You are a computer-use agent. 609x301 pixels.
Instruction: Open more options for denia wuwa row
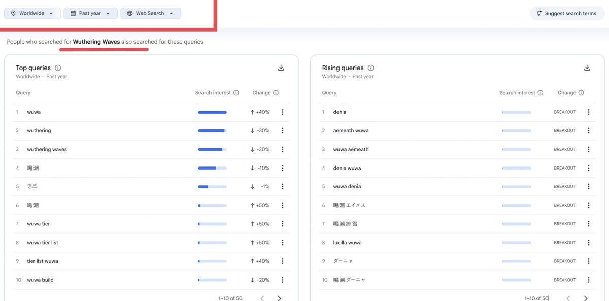[589, 168]
